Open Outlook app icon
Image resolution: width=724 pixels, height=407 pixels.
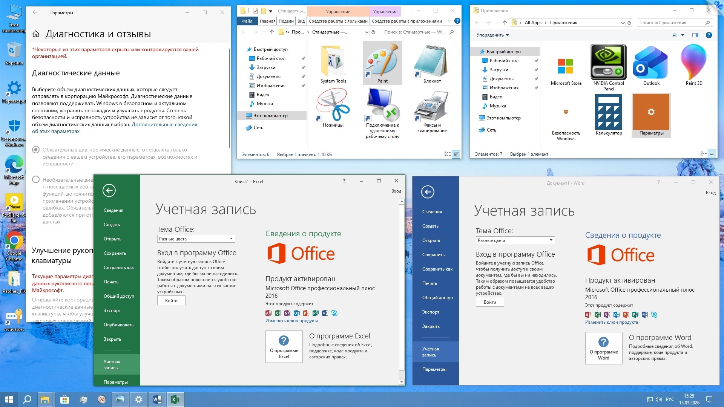[651, 62]
